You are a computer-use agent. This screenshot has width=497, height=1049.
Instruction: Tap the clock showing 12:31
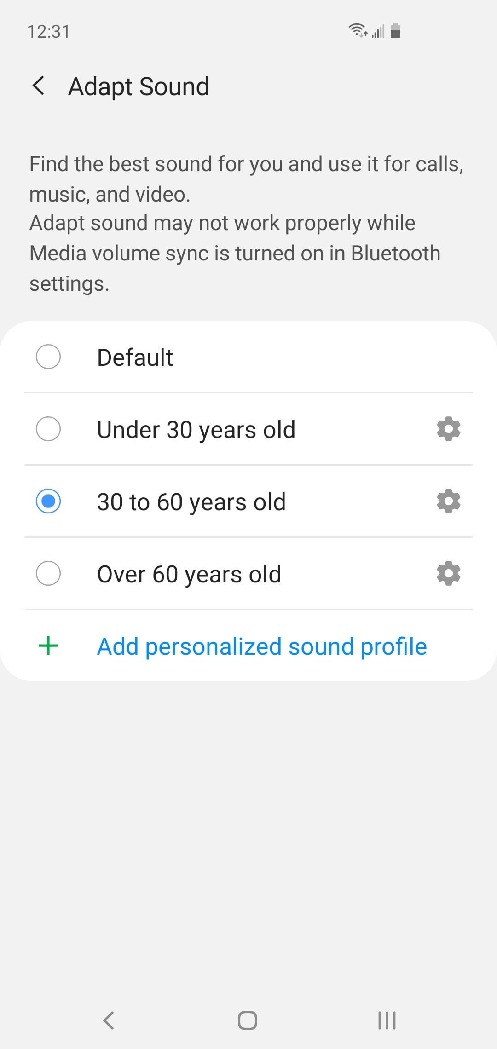click(48, 32)
